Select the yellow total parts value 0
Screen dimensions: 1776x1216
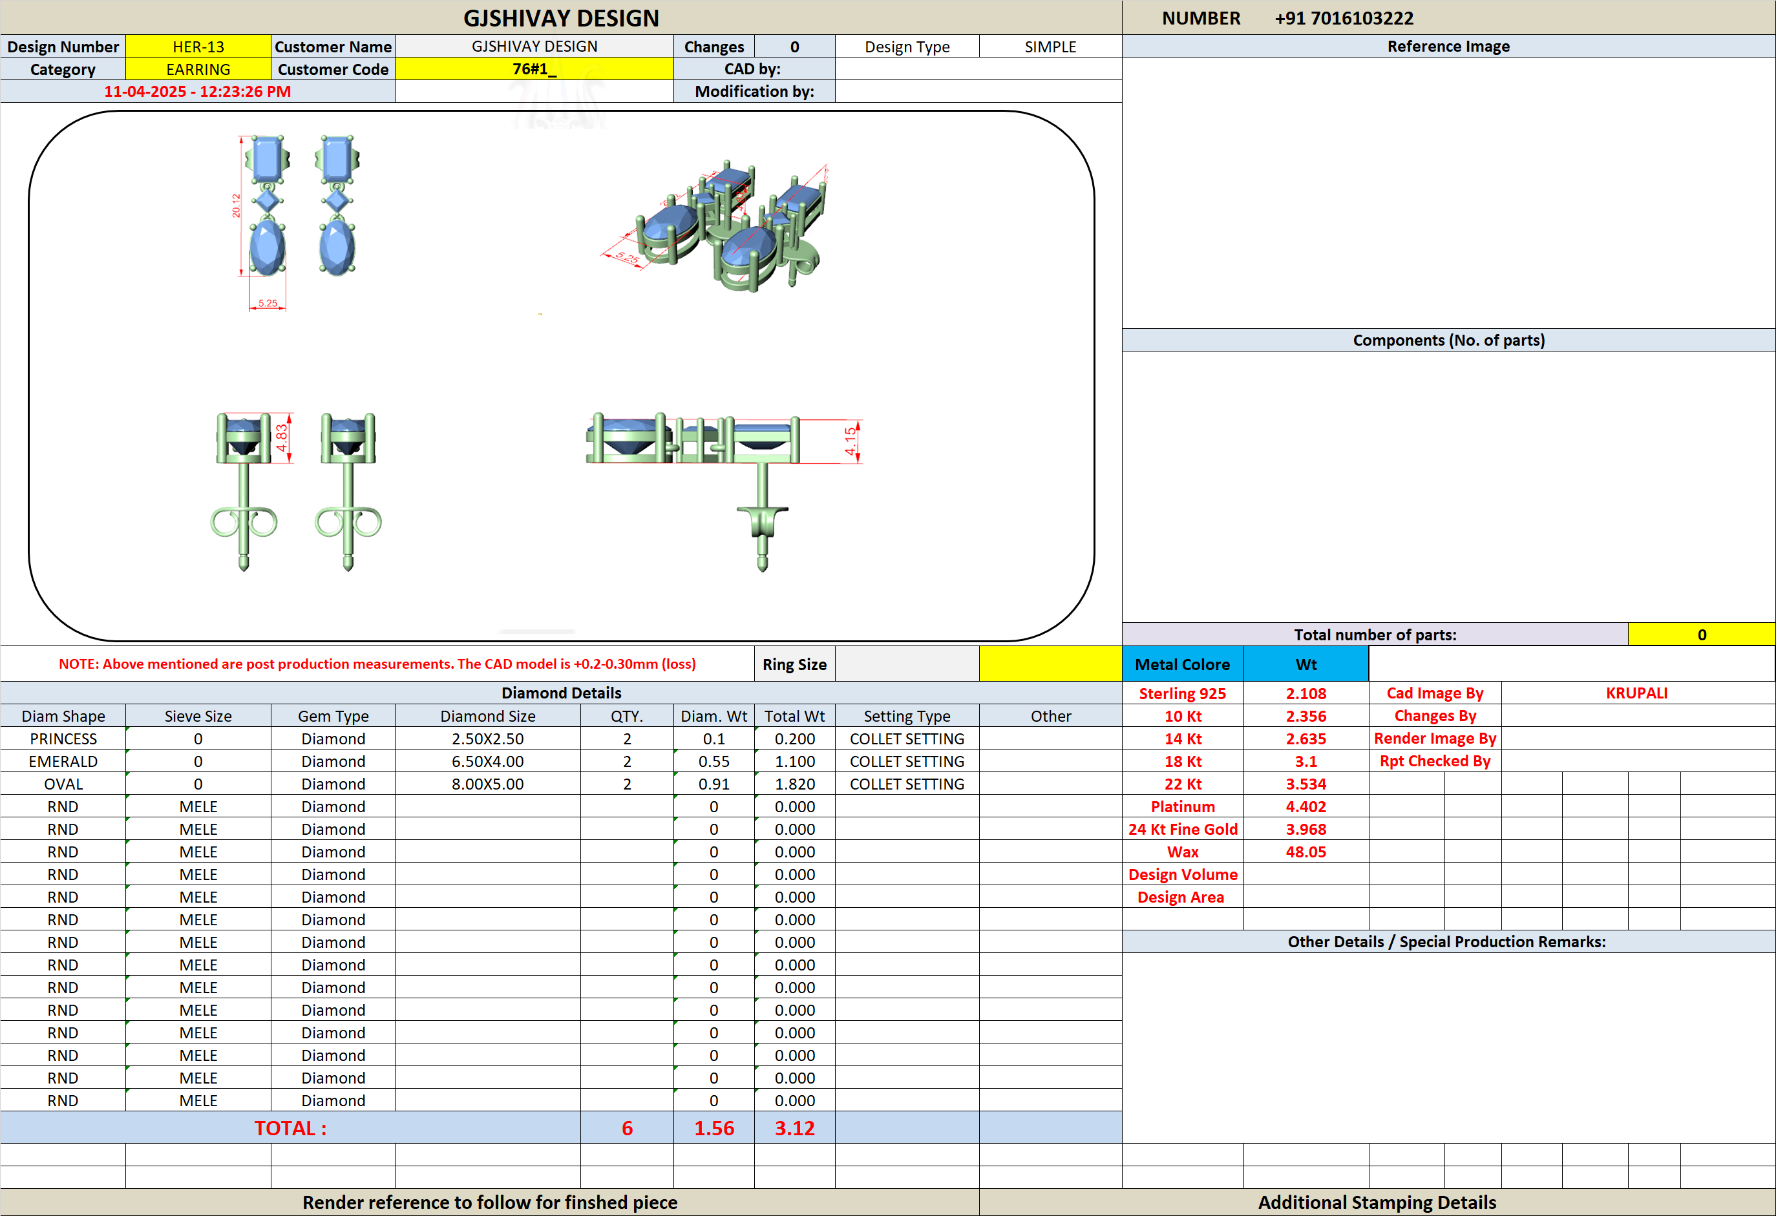tap(1701, 634)
